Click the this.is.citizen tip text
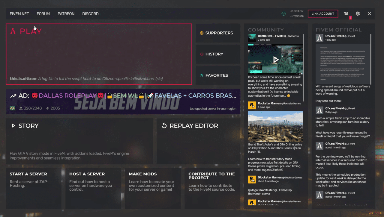Image resolution: width=384 pixels, height=217 pixels. 86,79
